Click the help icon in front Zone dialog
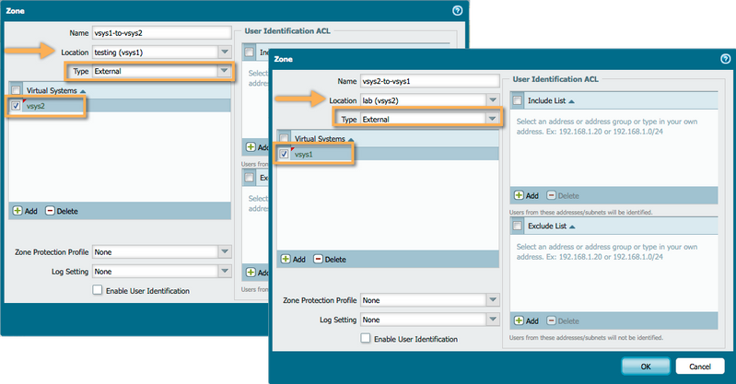 [724, 58]
